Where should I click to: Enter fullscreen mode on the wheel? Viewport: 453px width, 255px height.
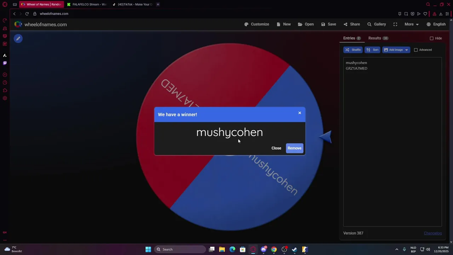coord(395,24)
